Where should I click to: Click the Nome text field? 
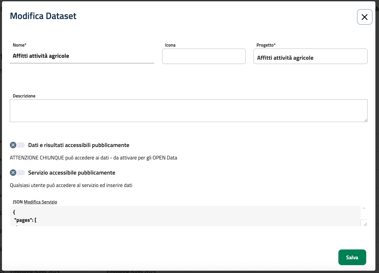click(82, 56)
